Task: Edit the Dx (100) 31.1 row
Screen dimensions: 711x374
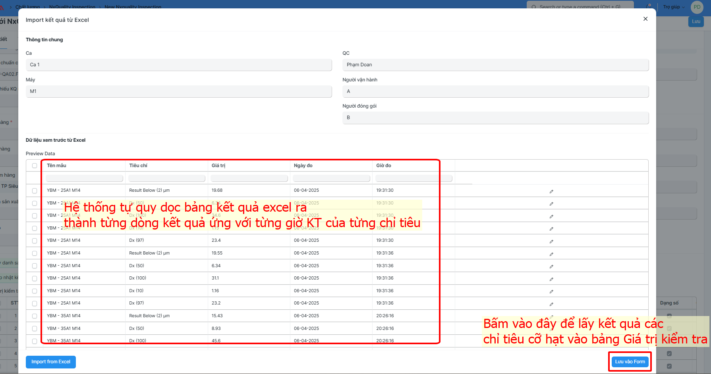Action: (551, 279)
